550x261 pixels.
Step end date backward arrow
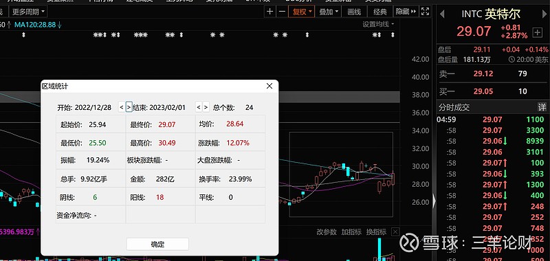click(199, 107)
